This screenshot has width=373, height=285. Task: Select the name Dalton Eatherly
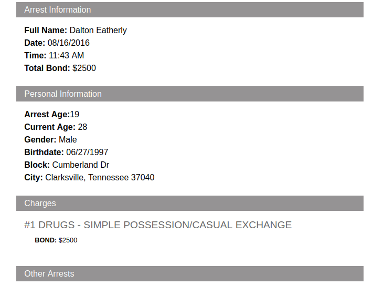(x=98, y=30)
